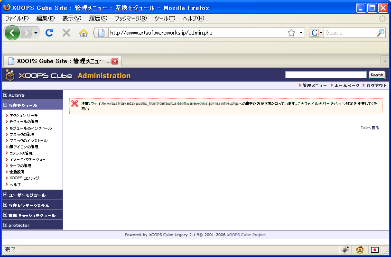Click the bookmark star in address bar
The height and width of the screenshot is (257, 391).
[291, 33]
